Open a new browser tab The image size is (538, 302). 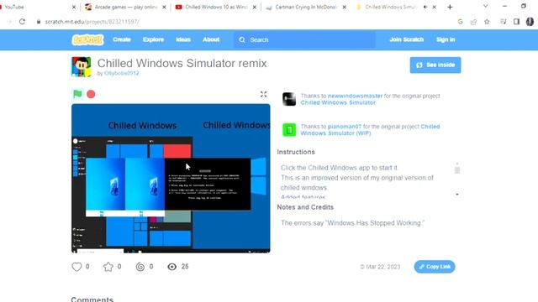click(x=450, y=7)
